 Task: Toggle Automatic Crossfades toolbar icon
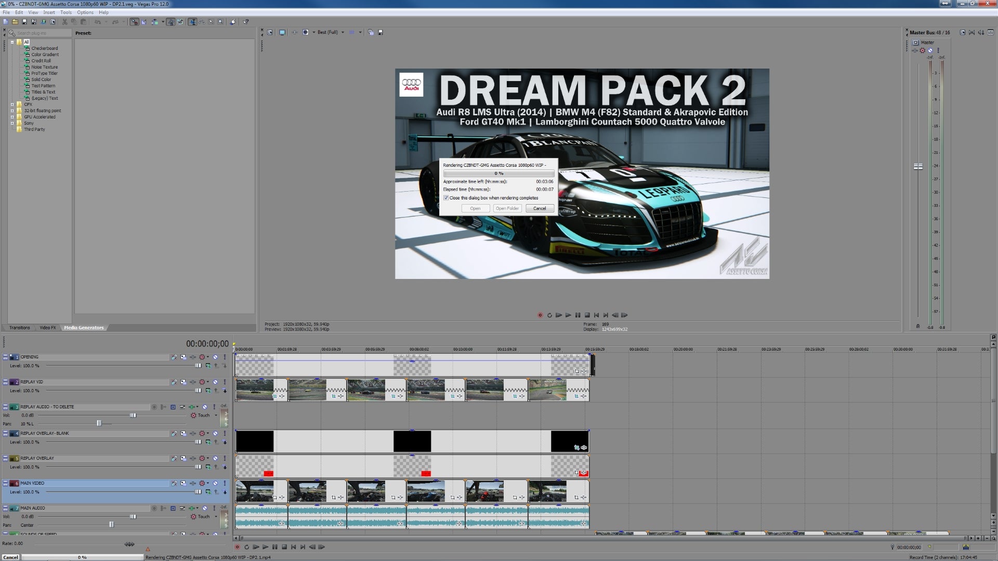(144, 22)
